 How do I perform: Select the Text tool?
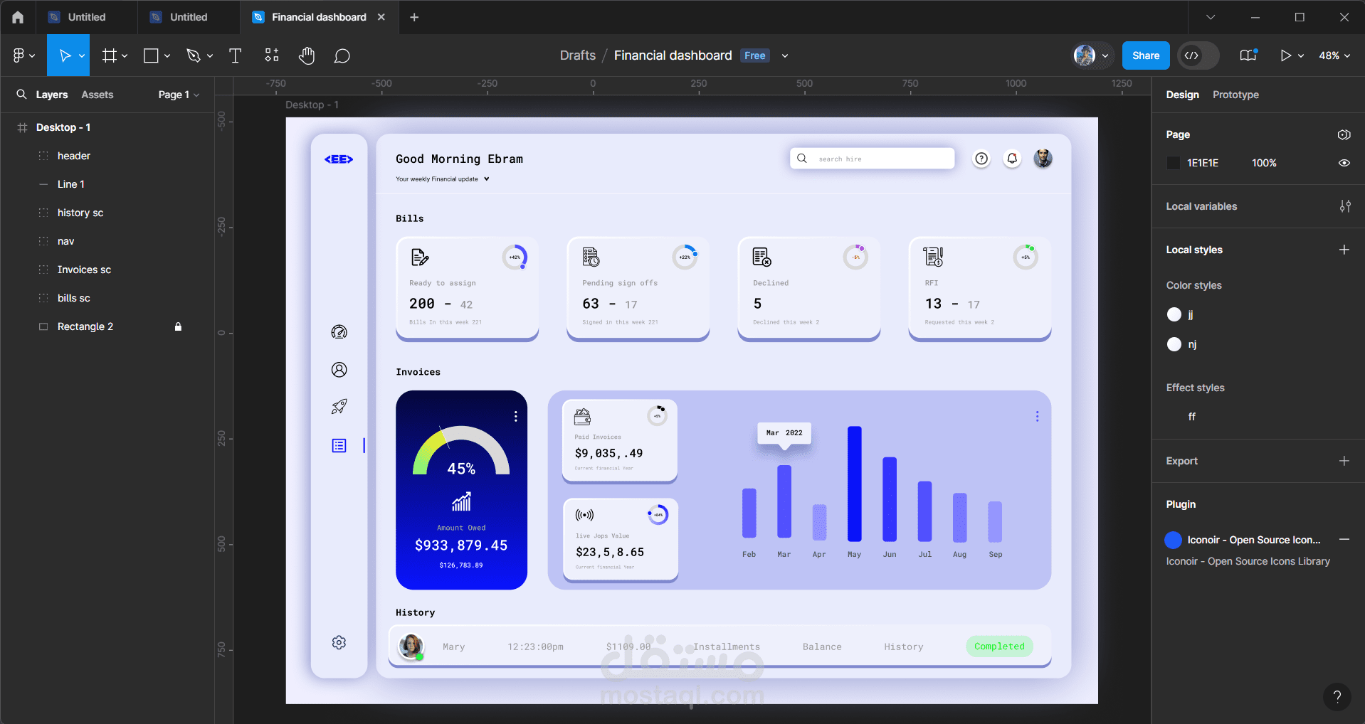235,55
